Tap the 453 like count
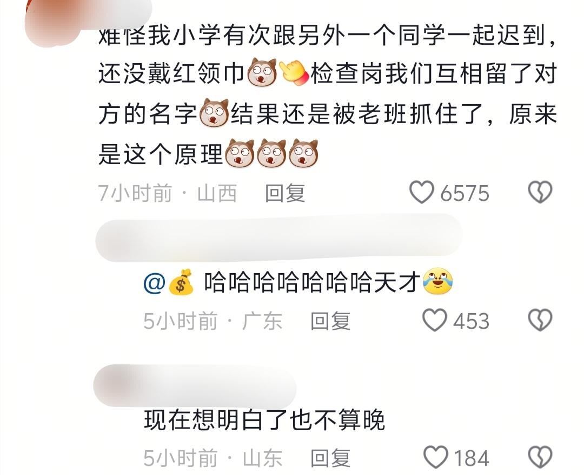Screen dimensions: 584x475 [x=471, y=321]
